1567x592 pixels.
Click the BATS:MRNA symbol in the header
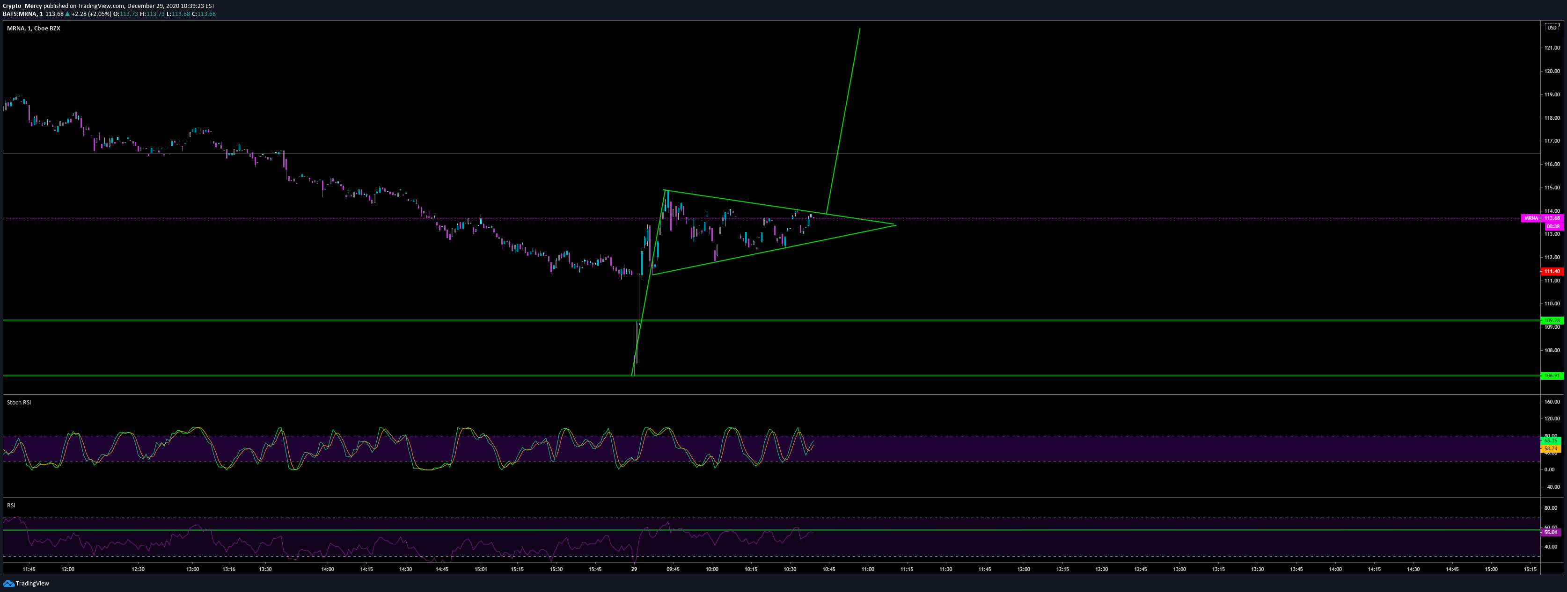pos(20,14)
